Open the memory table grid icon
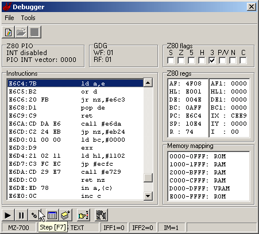Screen dimensions: 259x234 pos(52,215)
